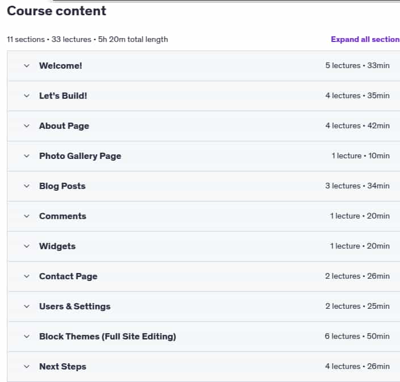Open the Let's Build! section title

click(x=63, y=96)
